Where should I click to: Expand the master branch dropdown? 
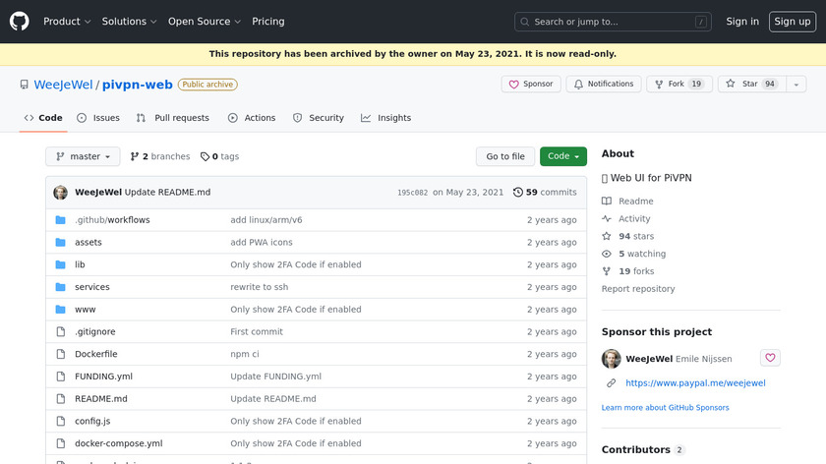click(83, 156)
